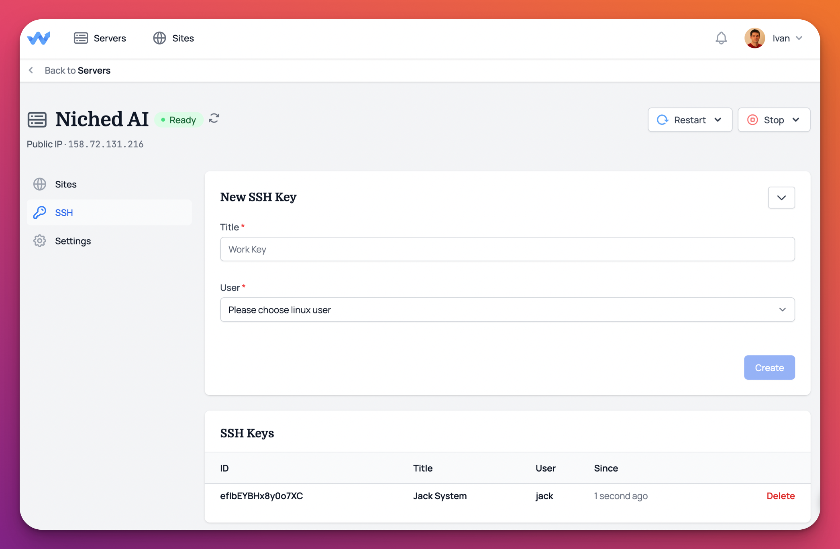
Task: Select Sites in the server sidebar
Action: pyautogui.click(x=109, y=184)
